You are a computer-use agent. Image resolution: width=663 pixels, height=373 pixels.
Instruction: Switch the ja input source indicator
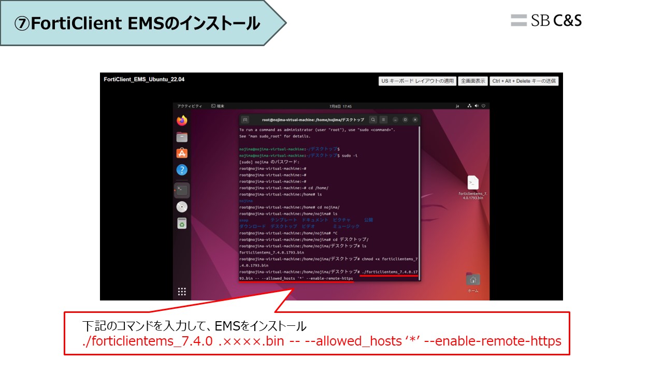tap(457, 106)
